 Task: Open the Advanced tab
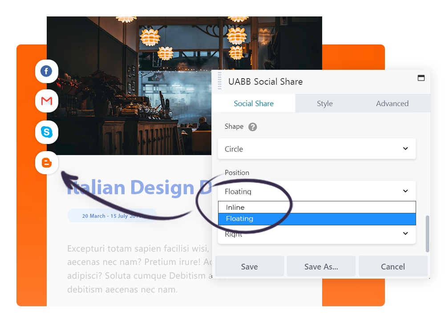coord(392,104)
